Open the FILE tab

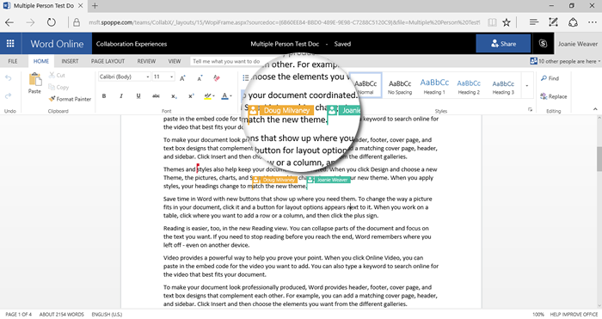13,61
